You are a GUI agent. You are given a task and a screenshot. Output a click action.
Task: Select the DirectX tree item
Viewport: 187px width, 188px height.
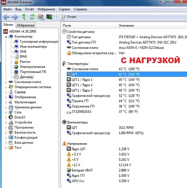(x=20, y=117)
